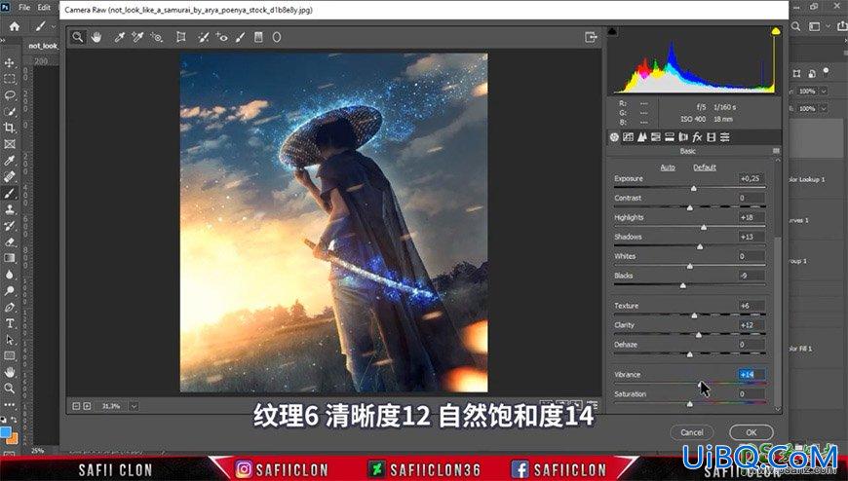Open the zoom level dropdown below preview
848x481 pixels.
pos(134,406)
